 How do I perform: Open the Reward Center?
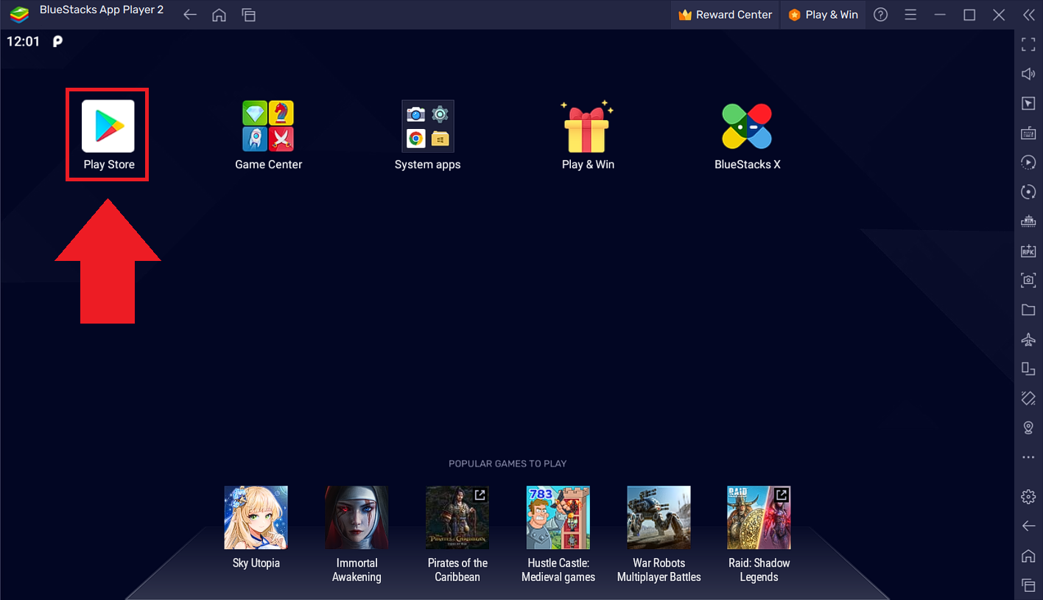[725, 15]
